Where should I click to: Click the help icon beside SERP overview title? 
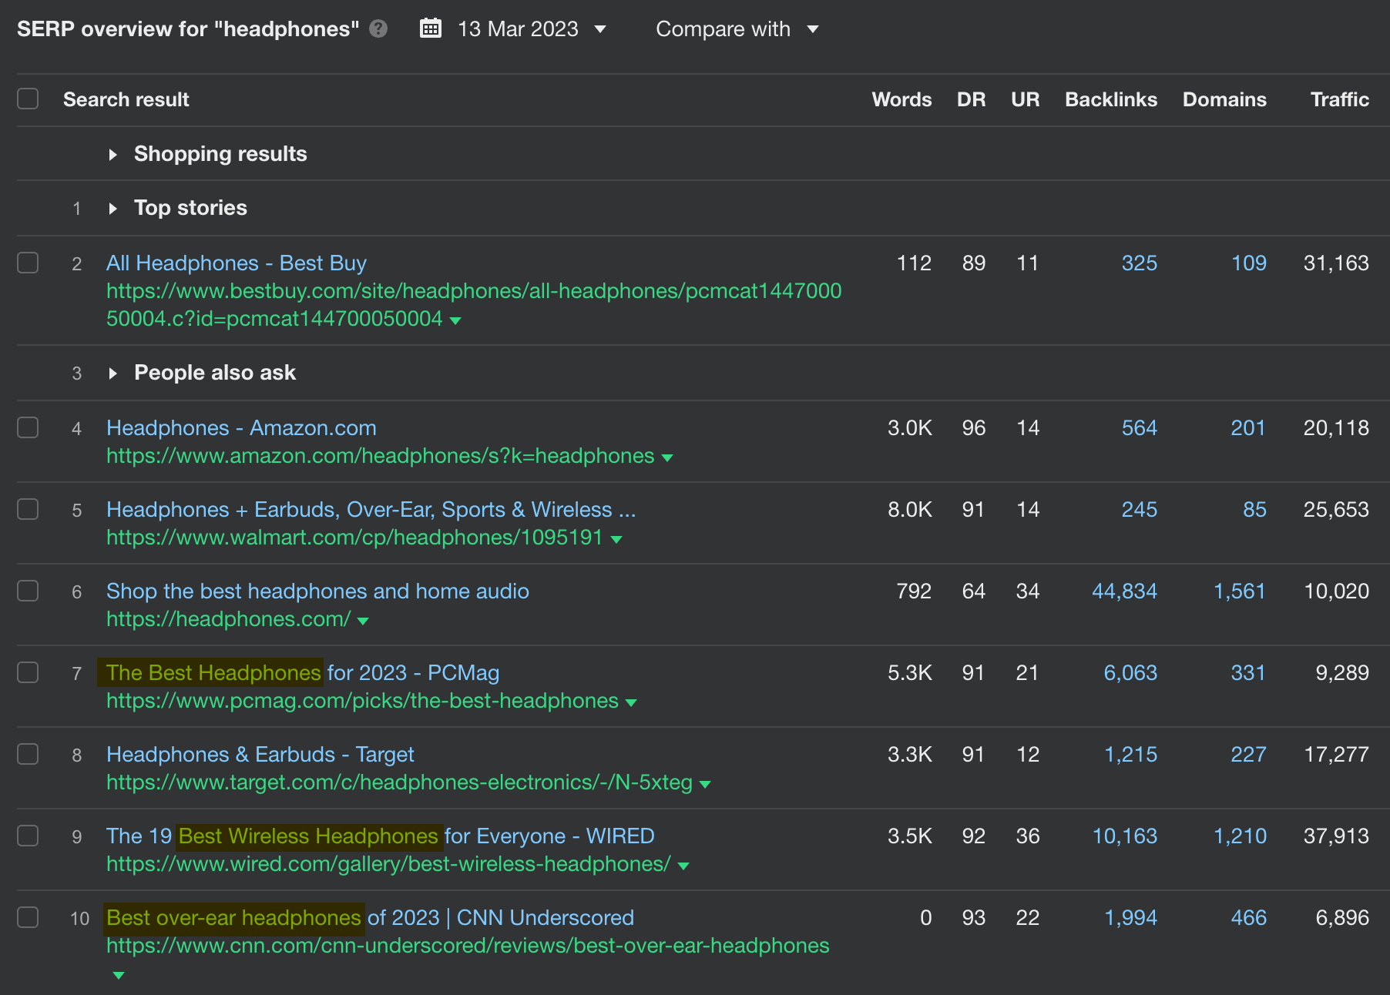coord(377,29)
